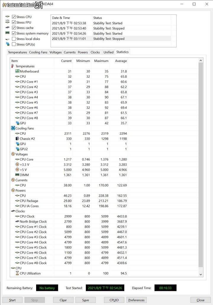The height and width of the screenshot is (305, 213).
Task: Toggle Stress system memory checkbox
Action: click(x=14, y=33)
